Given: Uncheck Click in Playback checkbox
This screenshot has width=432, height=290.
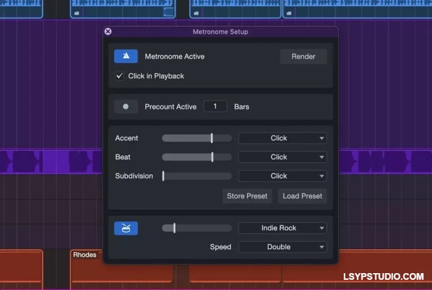Looking at the screenshot, I should tap(119, 76).
